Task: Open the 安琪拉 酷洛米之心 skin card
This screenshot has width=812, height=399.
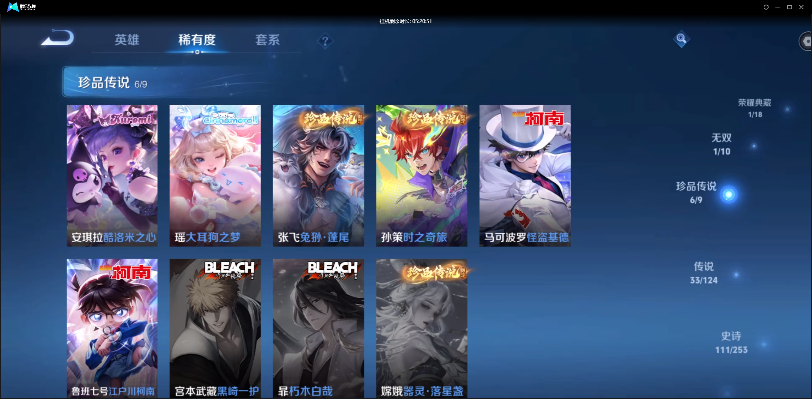Action: pos(112,176)
